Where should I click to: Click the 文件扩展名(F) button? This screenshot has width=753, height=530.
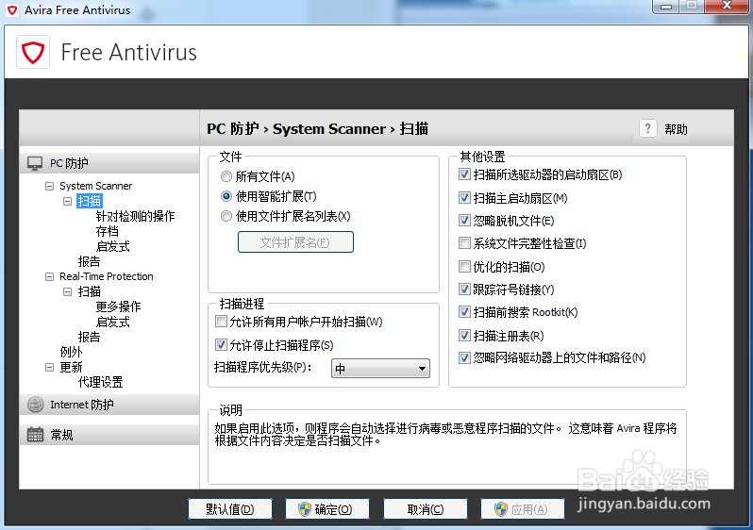296,242
